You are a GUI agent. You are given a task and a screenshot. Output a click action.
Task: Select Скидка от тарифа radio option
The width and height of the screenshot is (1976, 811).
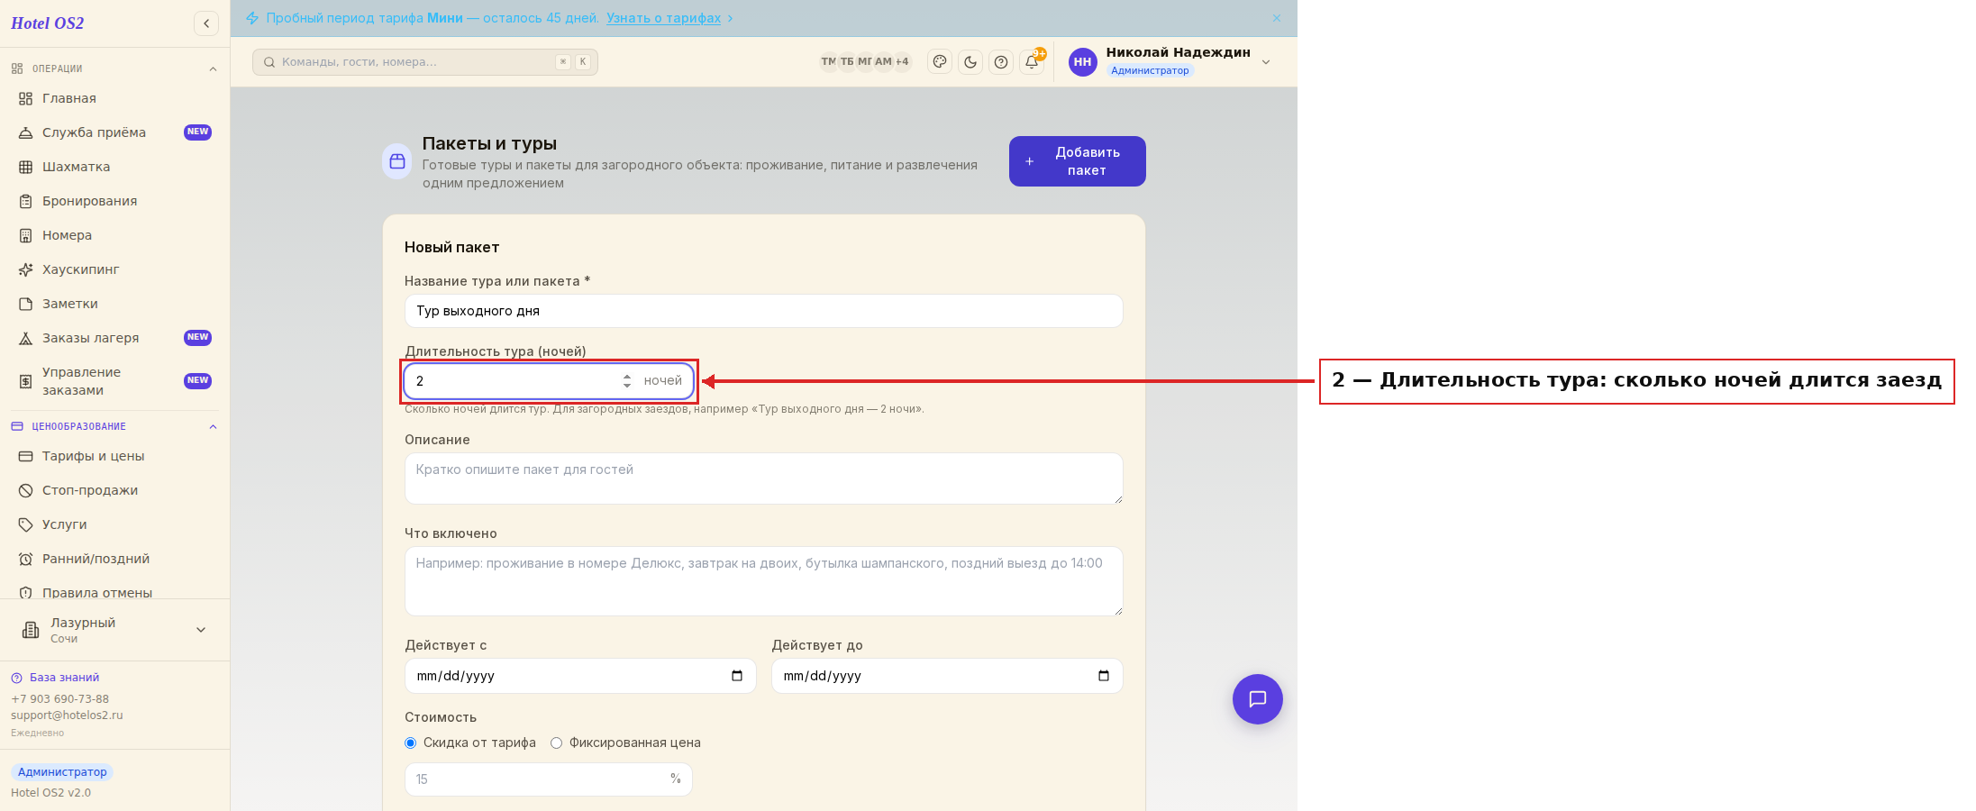(410, 743)
